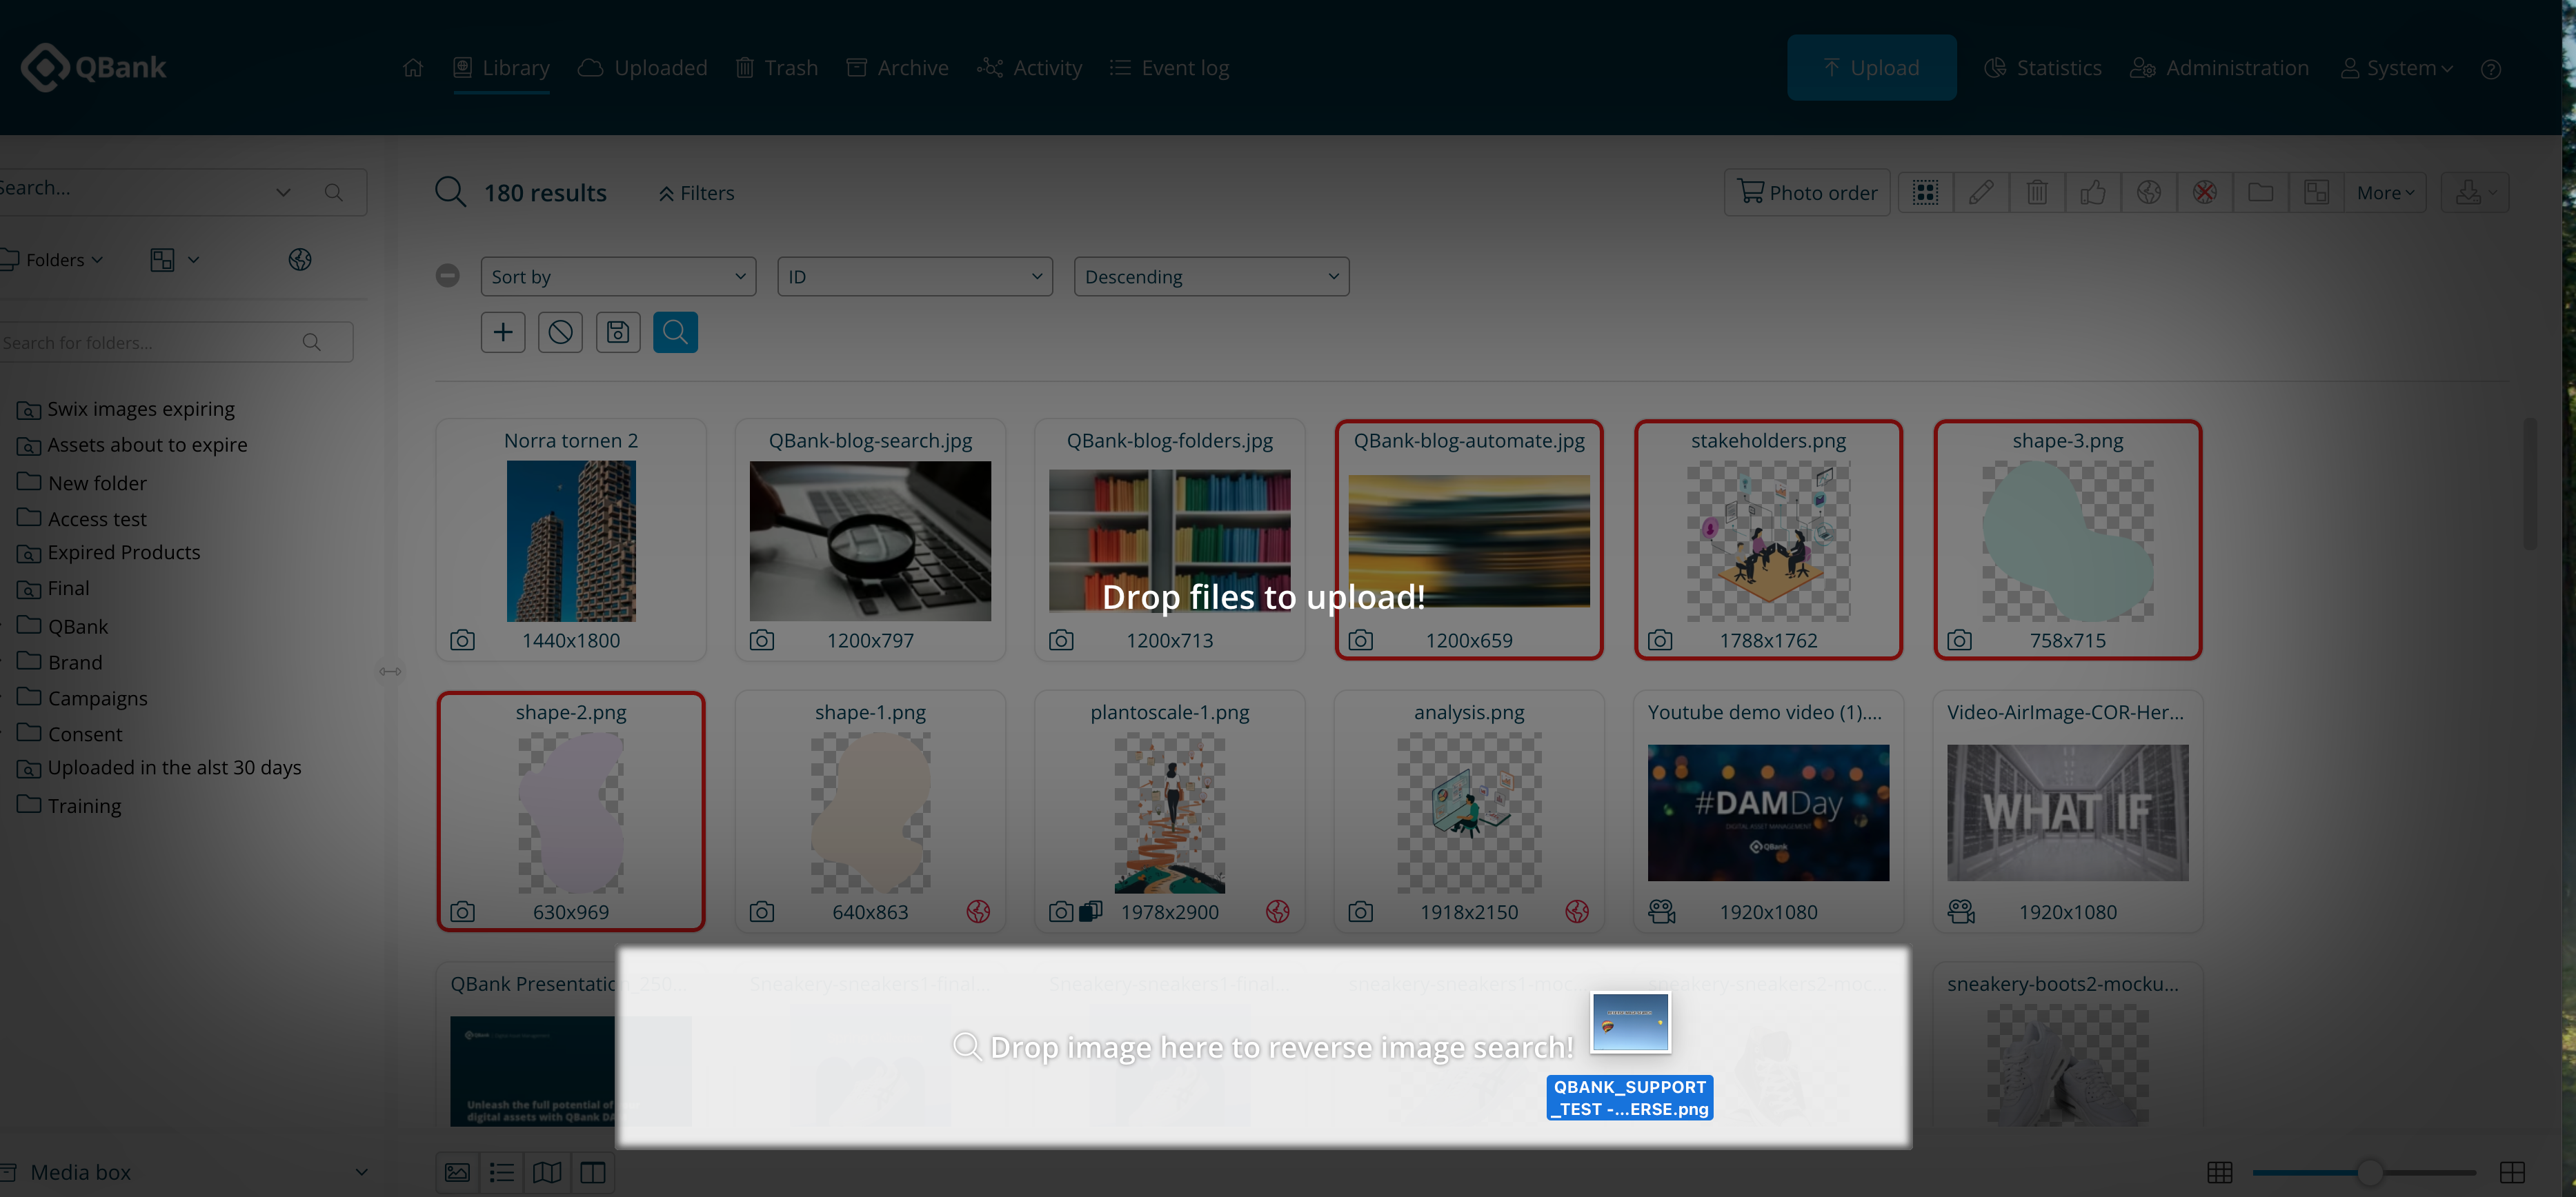Select the Expired Products folder
Viewport: 2576px width, 1197px height.
[109, 552]
